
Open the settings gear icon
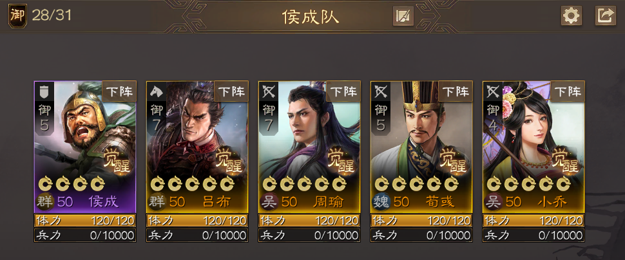572,16
